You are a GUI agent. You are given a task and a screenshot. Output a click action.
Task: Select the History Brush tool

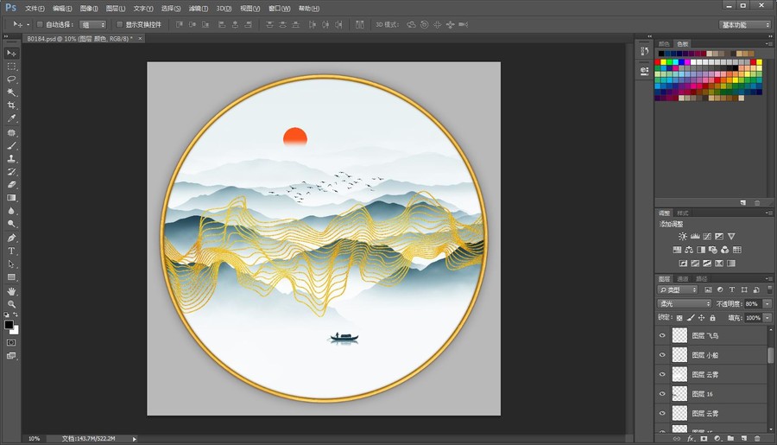point(11,172)
